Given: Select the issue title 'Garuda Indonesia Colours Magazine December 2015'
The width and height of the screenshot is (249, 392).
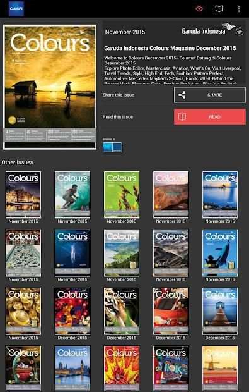Looking at the screenshot, I should tap(170, 48).
